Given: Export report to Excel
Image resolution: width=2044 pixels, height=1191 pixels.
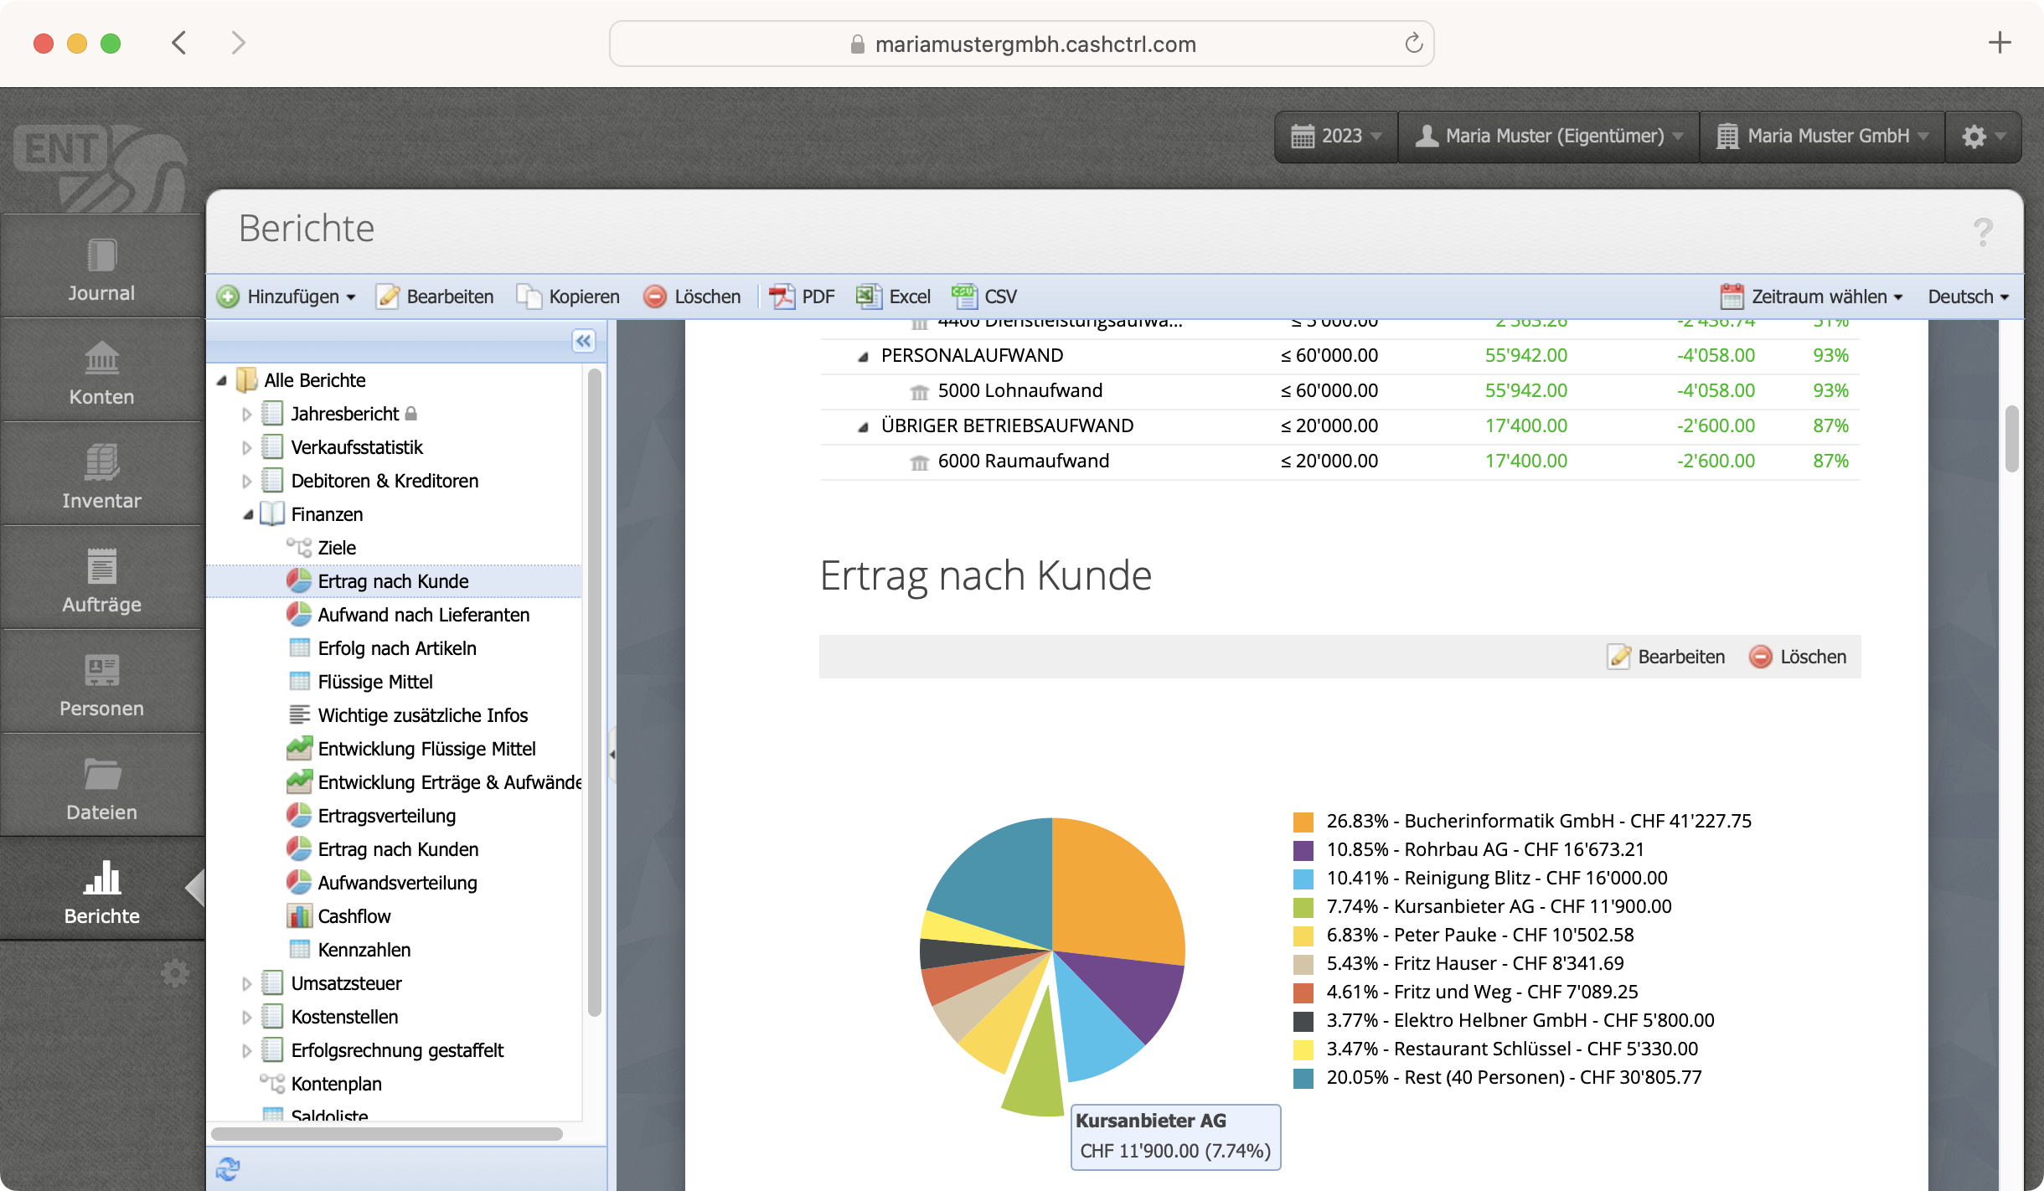Looking at the screenshot, I should pos(893,296).
